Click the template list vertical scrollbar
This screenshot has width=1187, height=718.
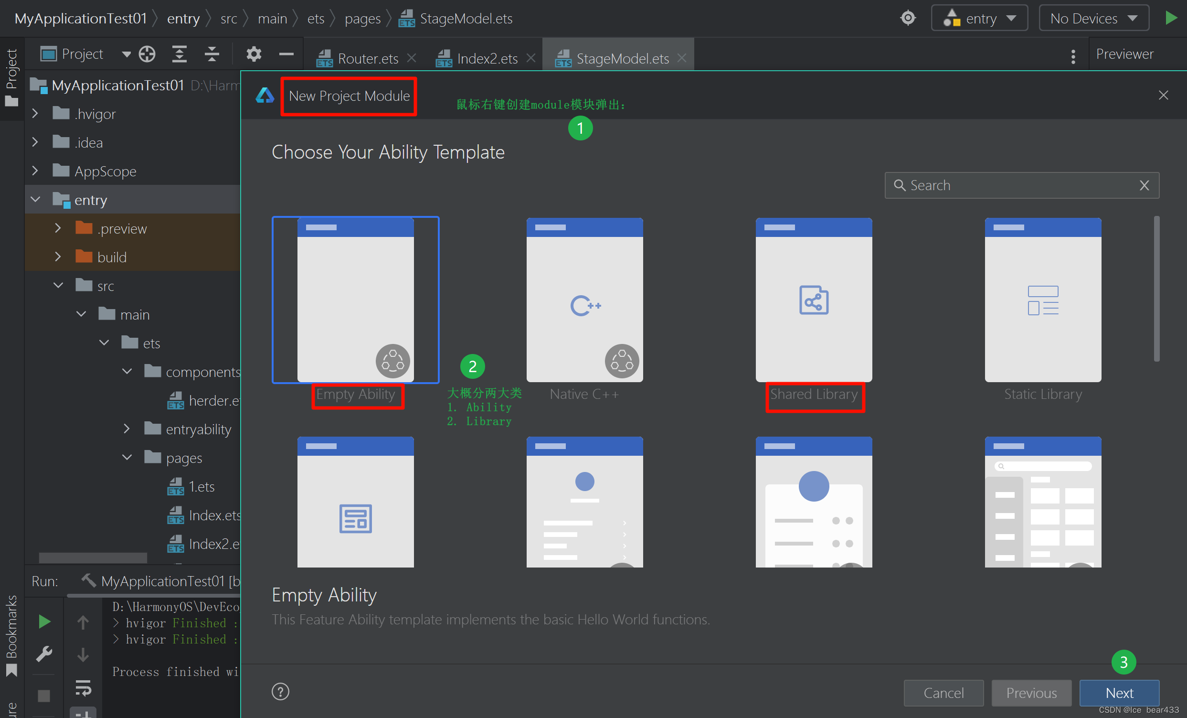(x=1156, y=289)
